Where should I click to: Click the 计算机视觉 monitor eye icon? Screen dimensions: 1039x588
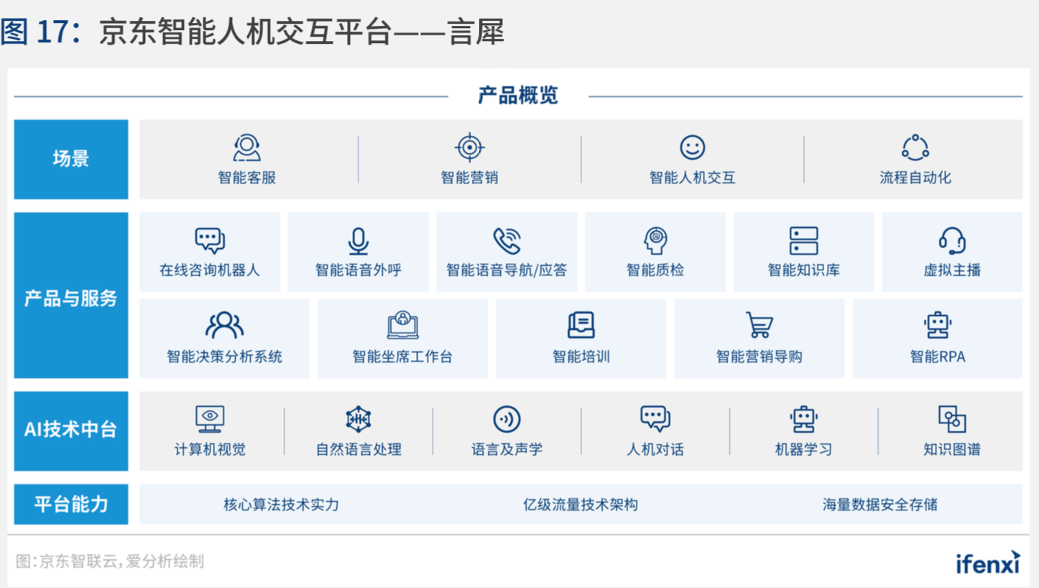[x=210, y=418]
